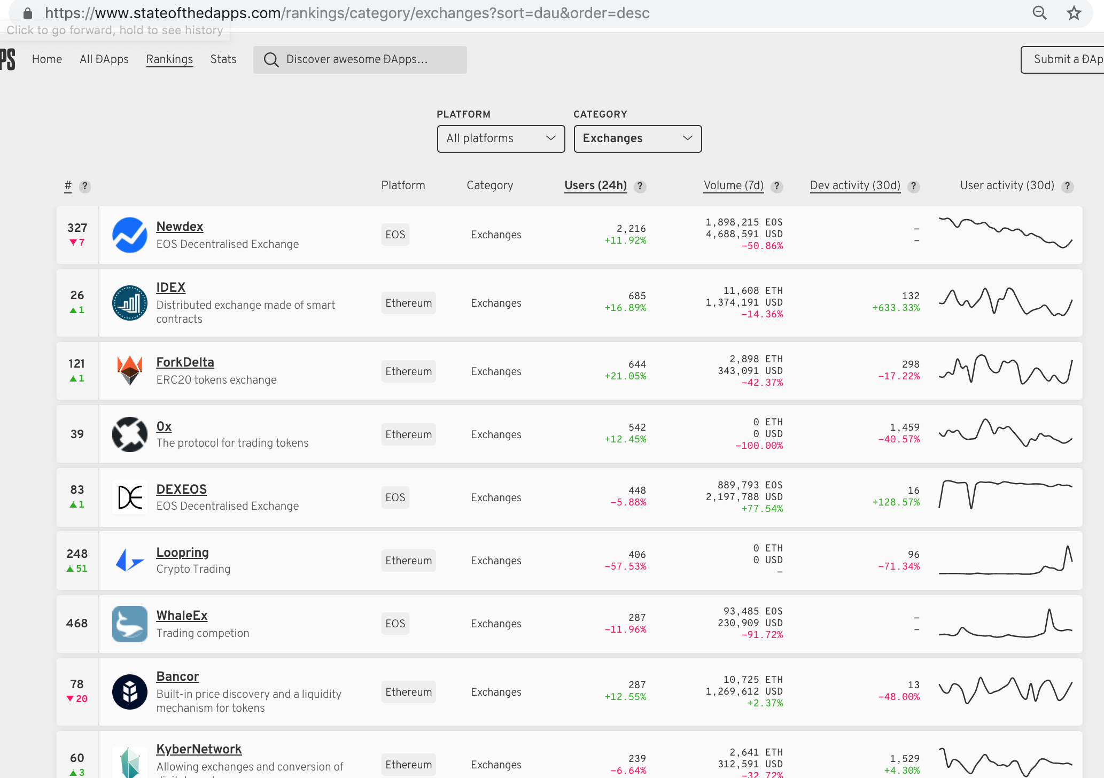The image size is (1104, 778).
Task: Click the site logo in the navbar
Action: [x=7, y=59]
